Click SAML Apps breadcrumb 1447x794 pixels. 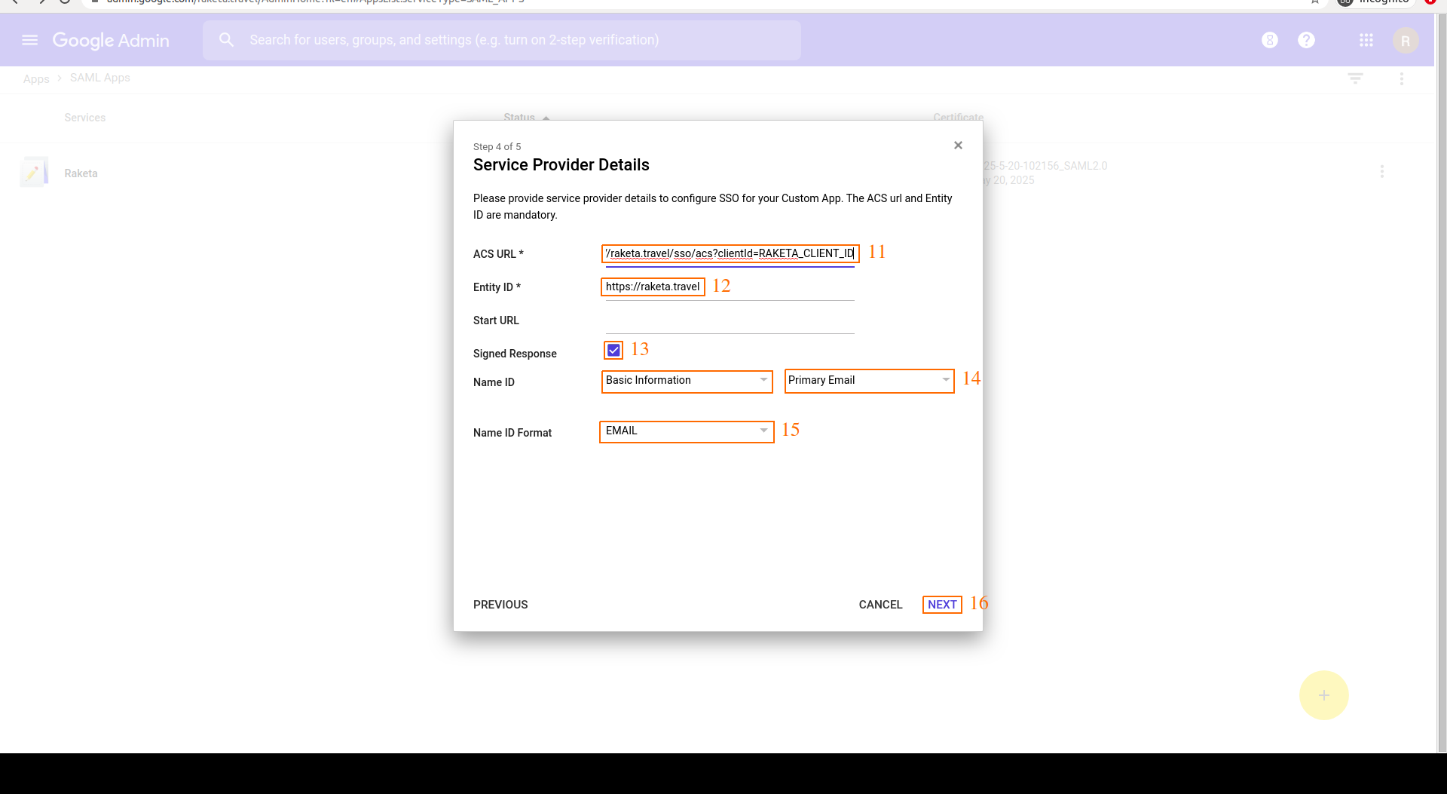point(100,78)
